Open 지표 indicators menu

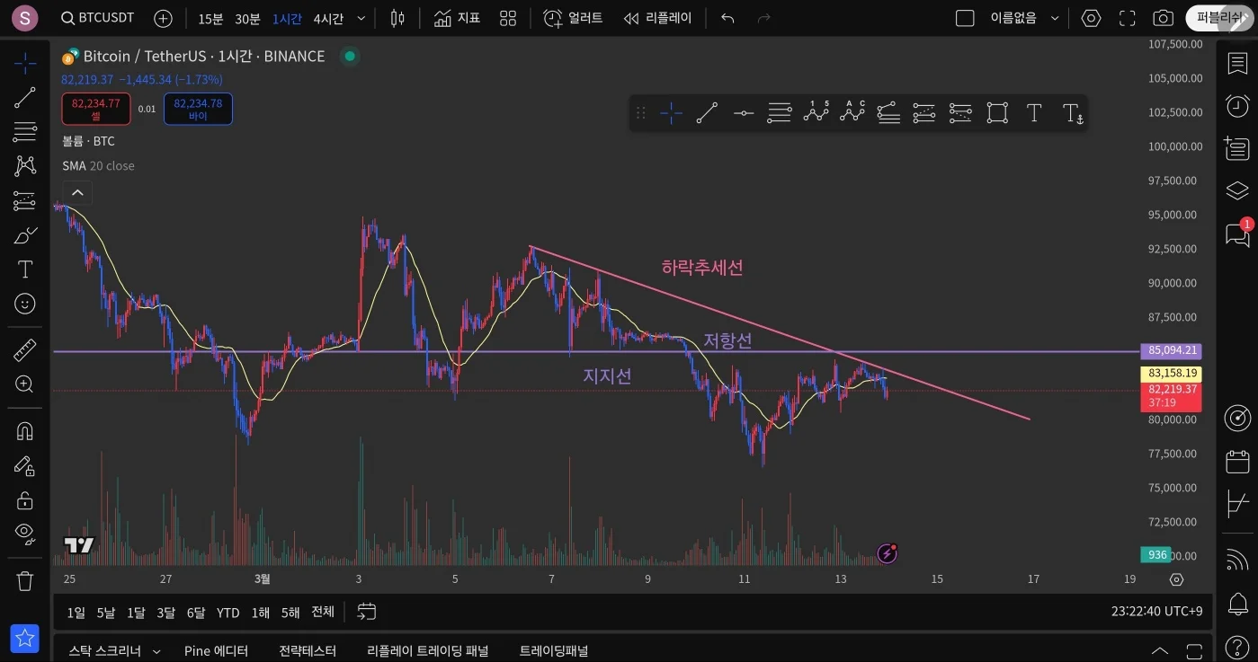(457, 18)
